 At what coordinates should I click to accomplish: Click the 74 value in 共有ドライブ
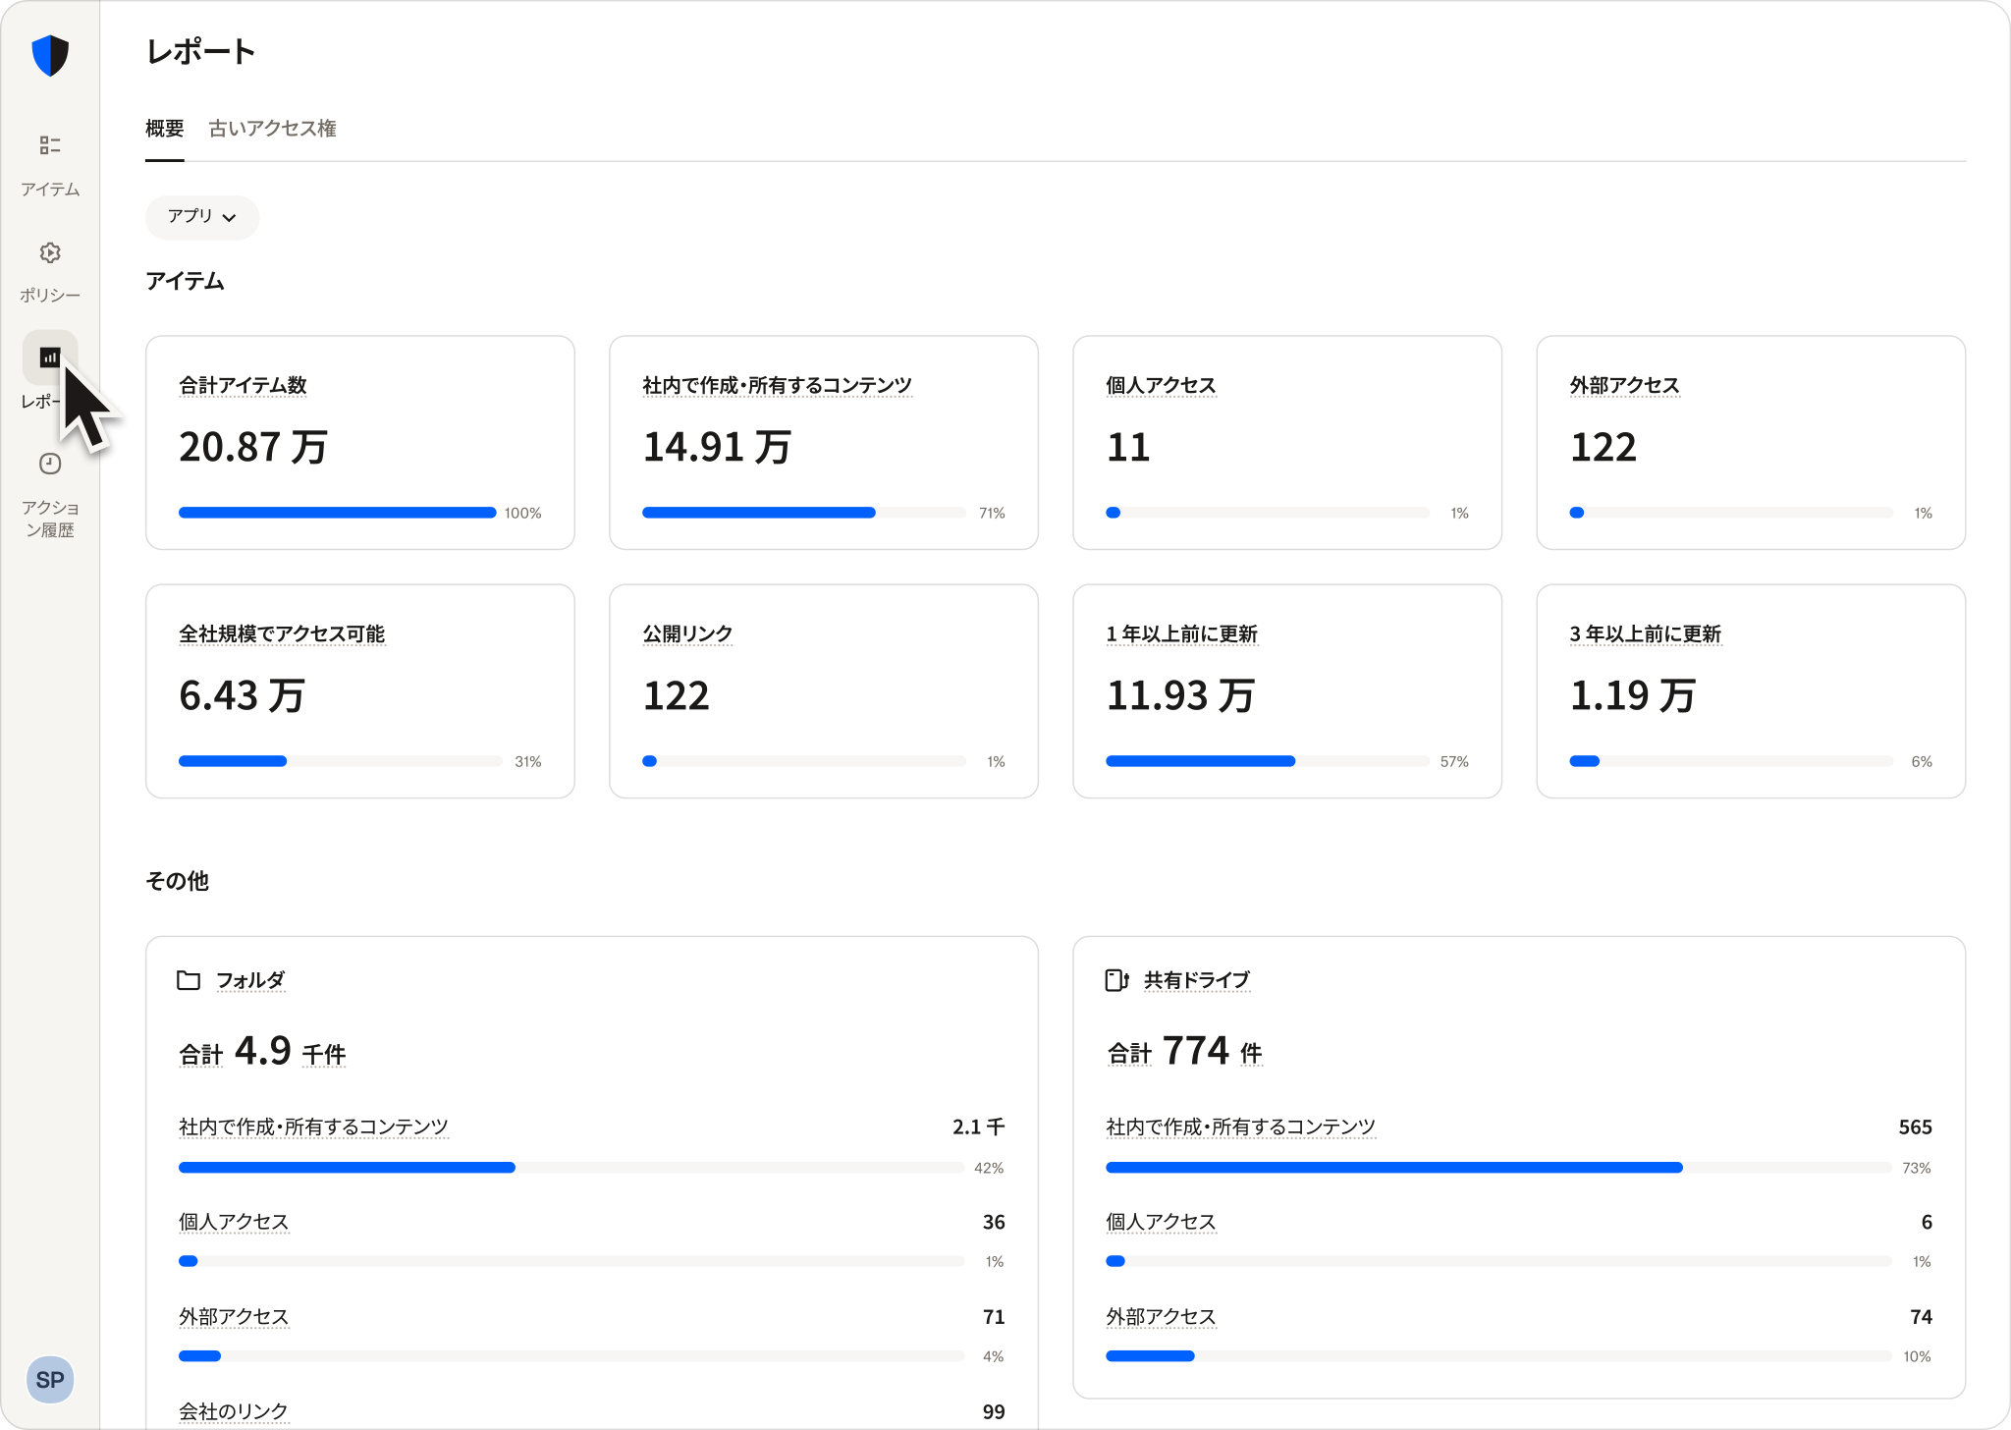pyautogui.click(x=1921, y=1317)
